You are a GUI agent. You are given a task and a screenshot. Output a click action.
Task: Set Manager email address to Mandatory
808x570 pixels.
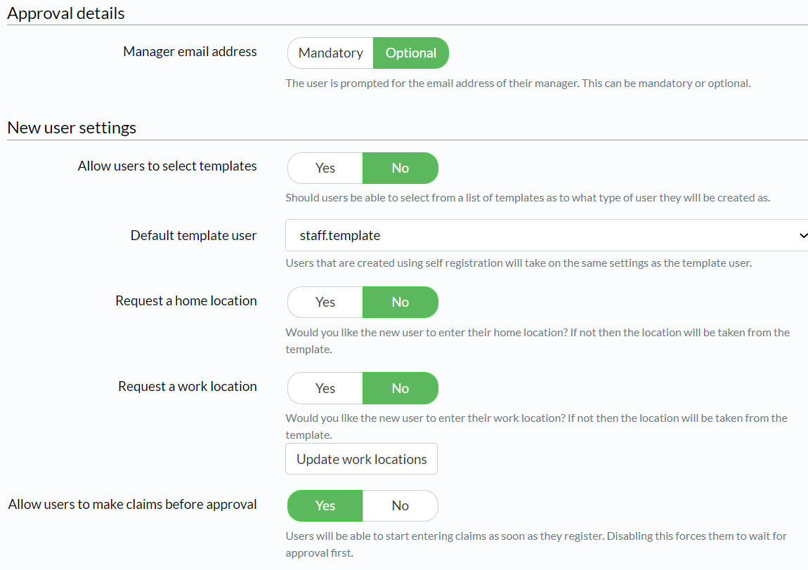[330, 53]
